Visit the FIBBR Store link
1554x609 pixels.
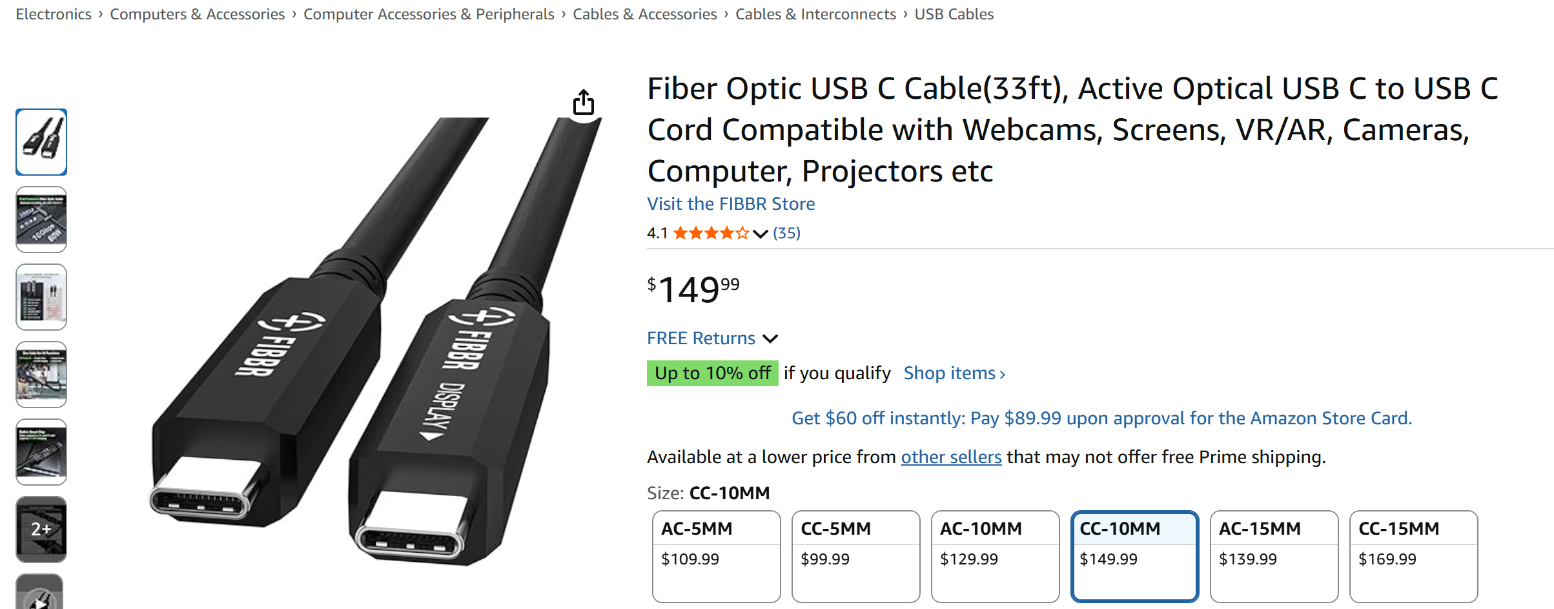[x=731, y=204]
